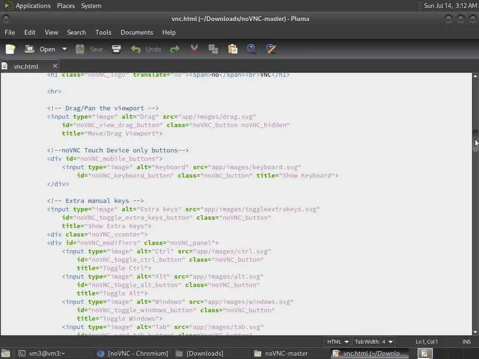Click the Paste clipboard icon
The width and height of the screenshot is (479, 359).
pyautogui.click(x=233, y=49)
